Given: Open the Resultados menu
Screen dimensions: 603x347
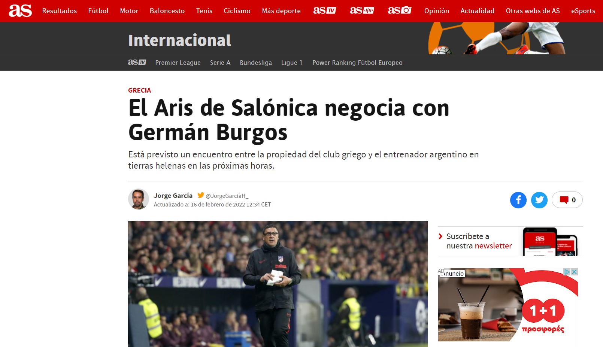Looking at the screenshot, I should click(60, 11).
